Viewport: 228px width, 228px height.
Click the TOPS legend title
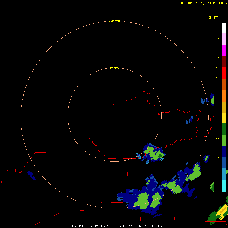coord(223,15)
